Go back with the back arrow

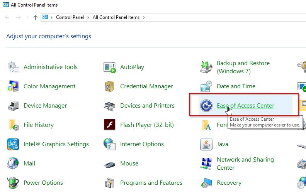pos(7,17)
